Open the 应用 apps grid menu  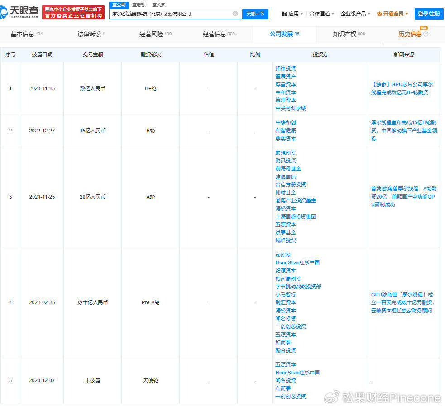pos(292,14)
